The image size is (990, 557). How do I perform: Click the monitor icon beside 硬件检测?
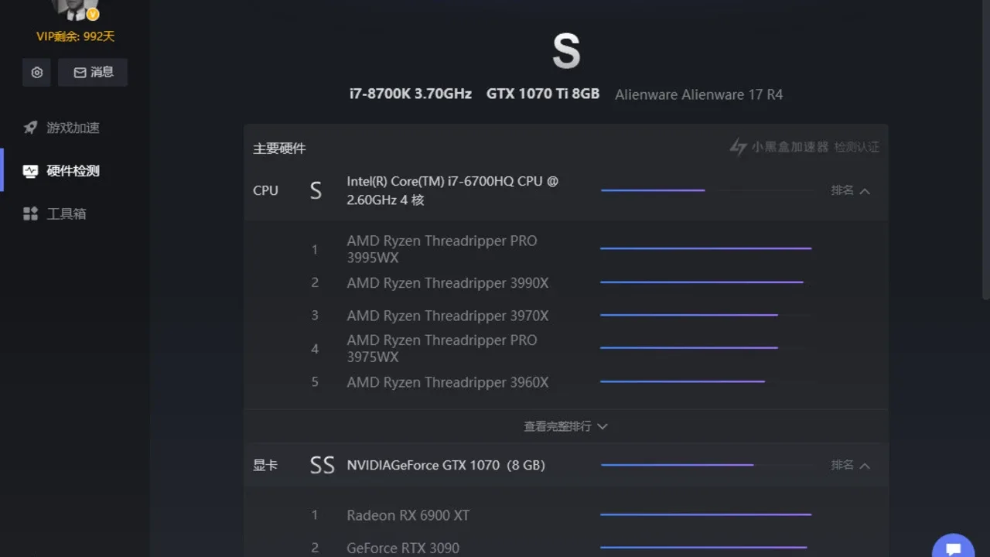click(x=30, y=171)
